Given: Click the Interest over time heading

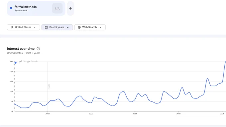Looking at the screenshot, I should pyautogui.click(x=21, y=49).
